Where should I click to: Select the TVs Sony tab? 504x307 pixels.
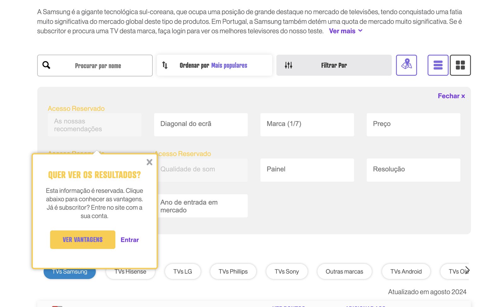286,271
